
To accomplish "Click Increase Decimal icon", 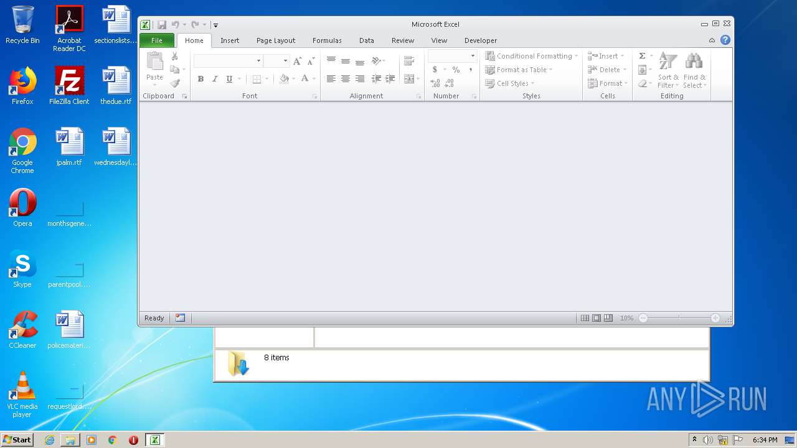I will pos(435,83).
